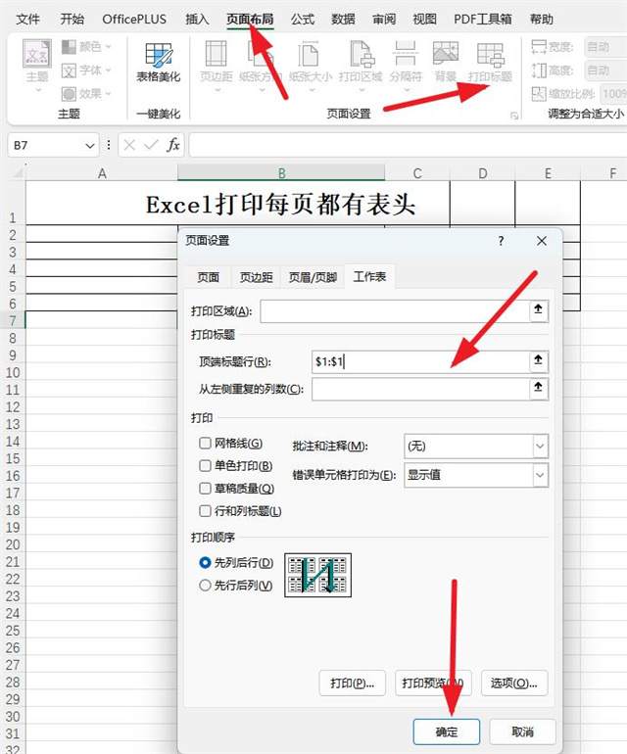
Task: Expand the Name Box dropdown arrow
Action: tap(90, 146)
